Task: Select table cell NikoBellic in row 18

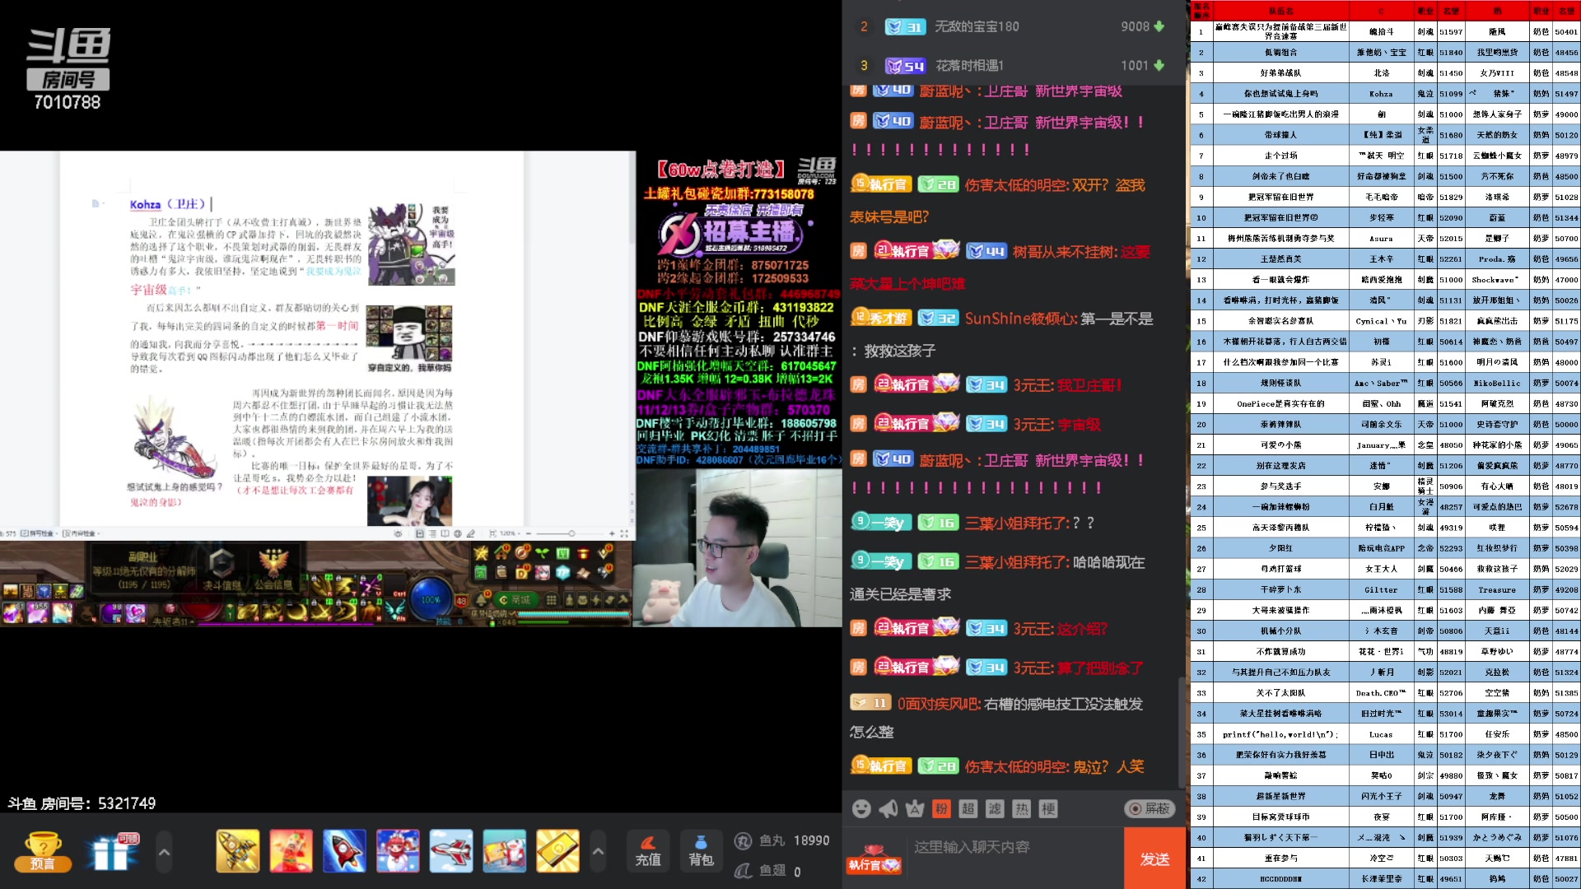Action: [x=1497, y=384]
